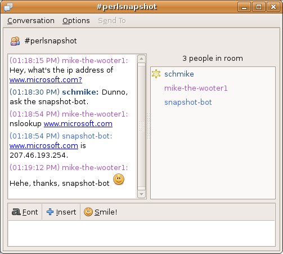
Task: Click in the message entry text box
Action: (x=141, y=233)
